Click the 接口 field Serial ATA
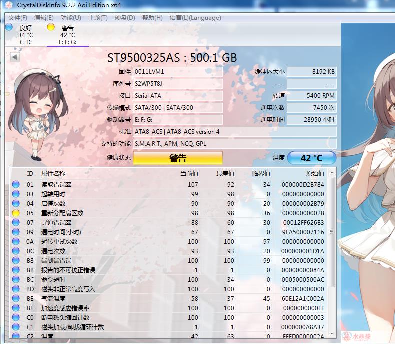The height and width of the screenshot is (344, 395). 178,96
